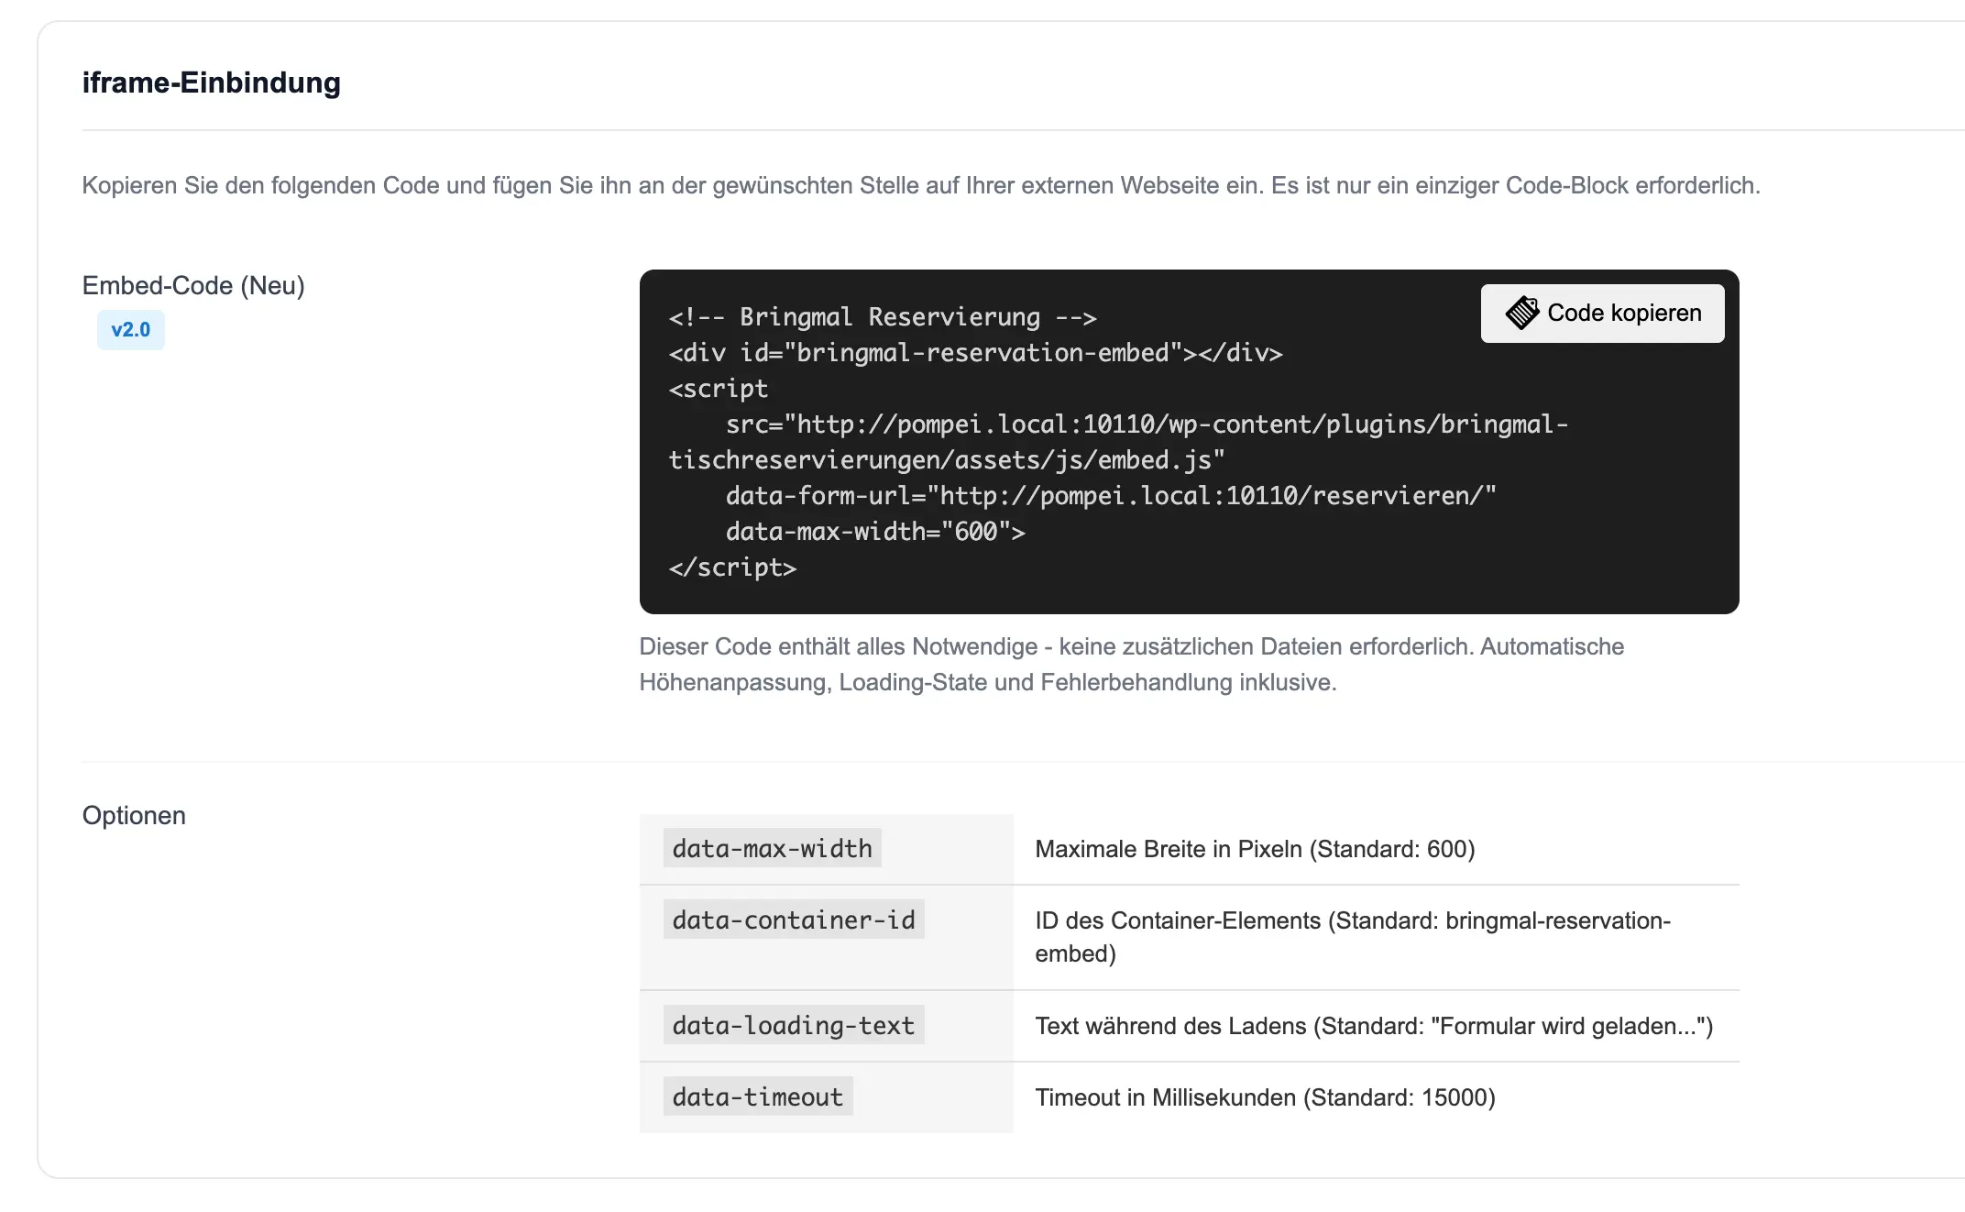Click the Maximale Breite in Pixeln description
The image size is (1965, 1212).
click(x=1254, y=849)
